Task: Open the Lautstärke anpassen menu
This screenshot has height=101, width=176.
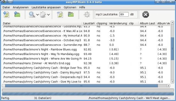Action: pos(46,7)
